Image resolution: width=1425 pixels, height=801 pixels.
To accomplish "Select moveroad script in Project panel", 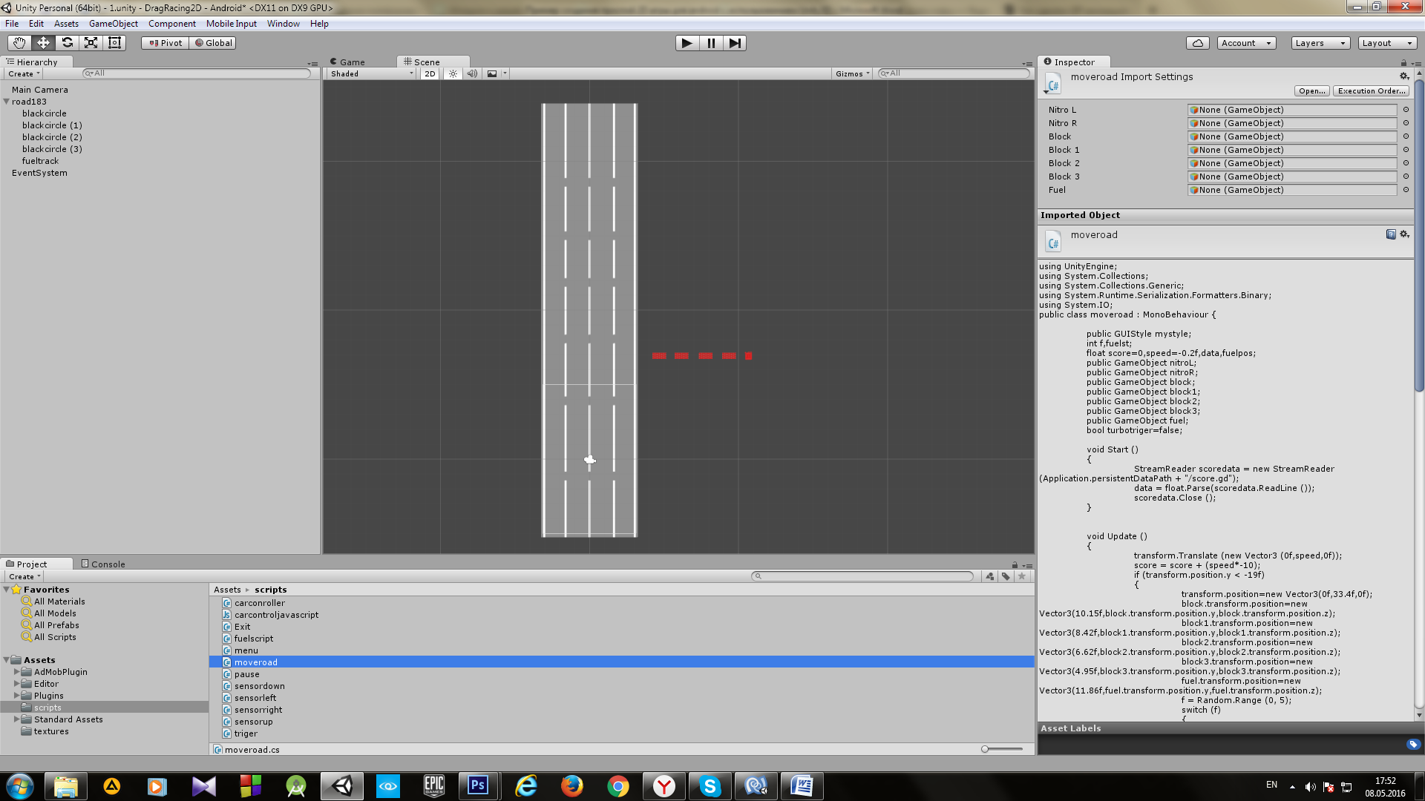I will tap(255, 662).
